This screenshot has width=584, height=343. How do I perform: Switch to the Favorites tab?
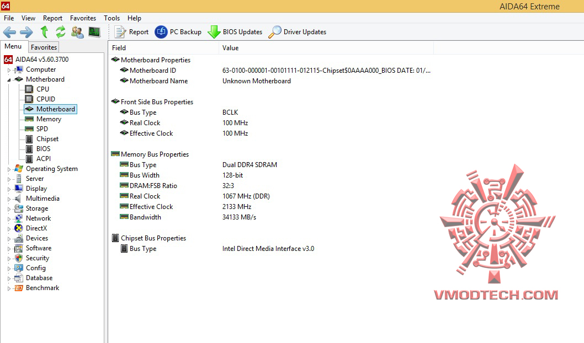44,47
